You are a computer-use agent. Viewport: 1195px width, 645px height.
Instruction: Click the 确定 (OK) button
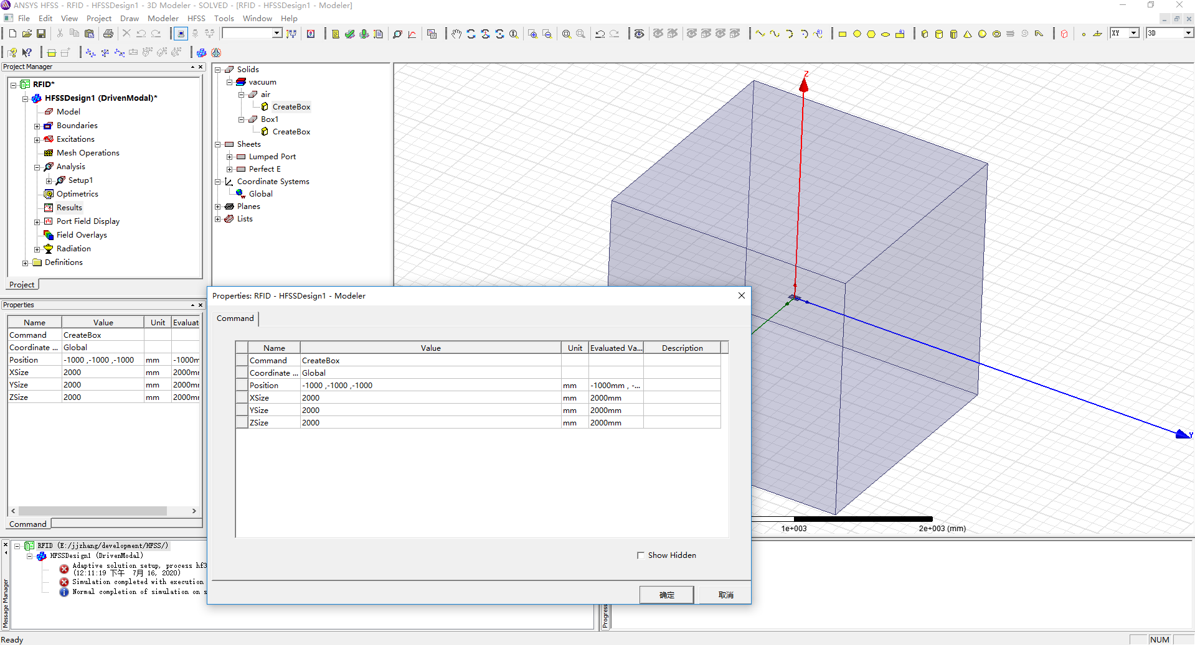tap(666, 595)
